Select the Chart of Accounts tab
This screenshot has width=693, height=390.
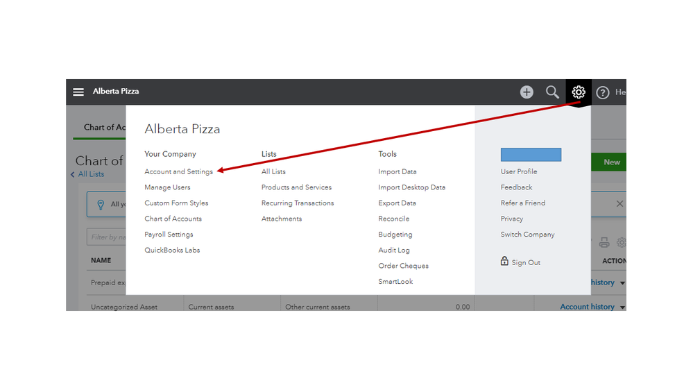104,128
